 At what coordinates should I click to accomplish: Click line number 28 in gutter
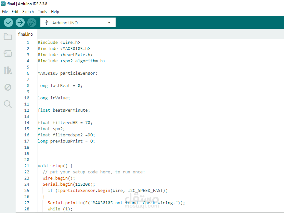(x=27, y=209)
